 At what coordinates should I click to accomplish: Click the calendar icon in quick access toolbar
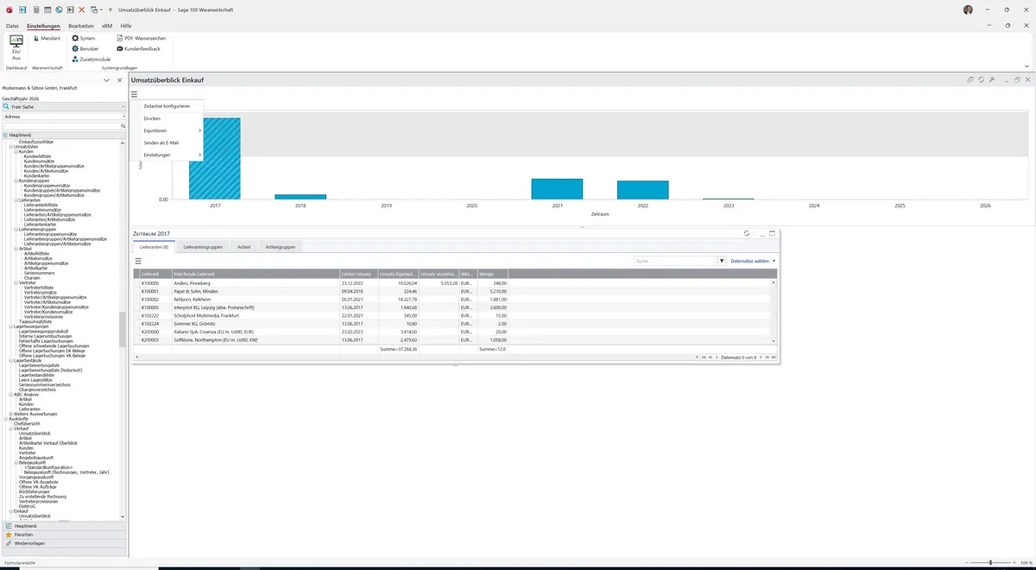tap(47, 9)
